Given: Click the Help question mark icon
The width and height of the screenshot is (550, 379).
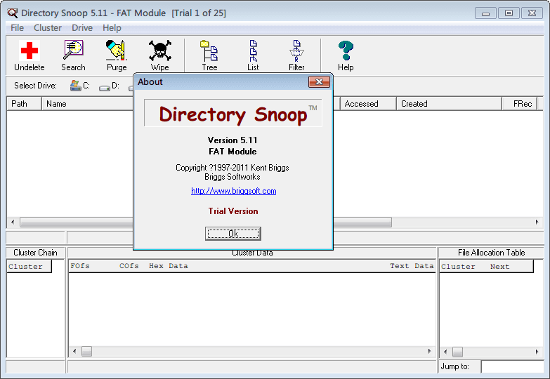Looking at the screenshot, I should pos(345,51).
